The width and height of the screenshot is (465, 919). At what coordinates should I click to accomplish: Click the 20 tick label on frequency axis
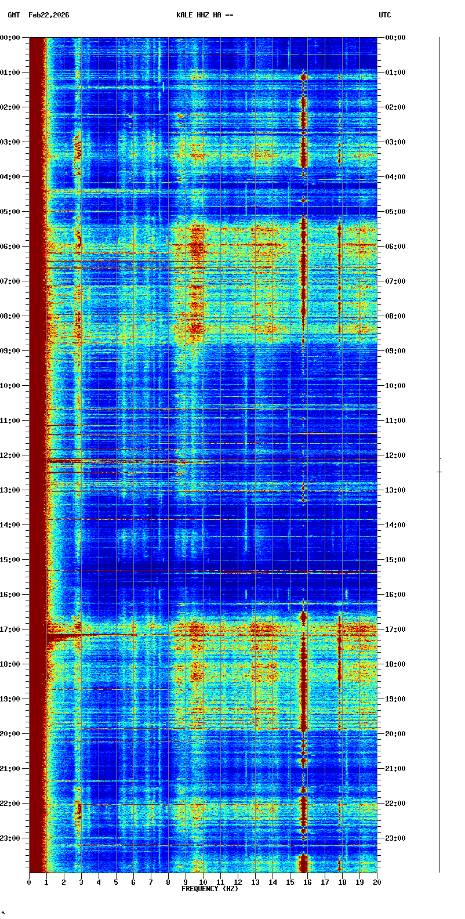pos(377,882)
